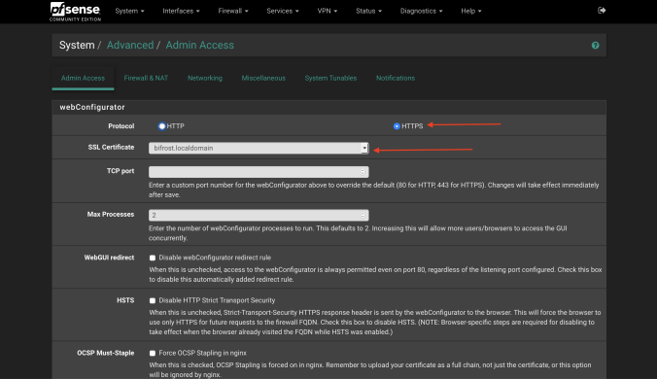The image size is (657, 379).
Task: Open the Interfaces menu
Action: click(x=181, y=11)
